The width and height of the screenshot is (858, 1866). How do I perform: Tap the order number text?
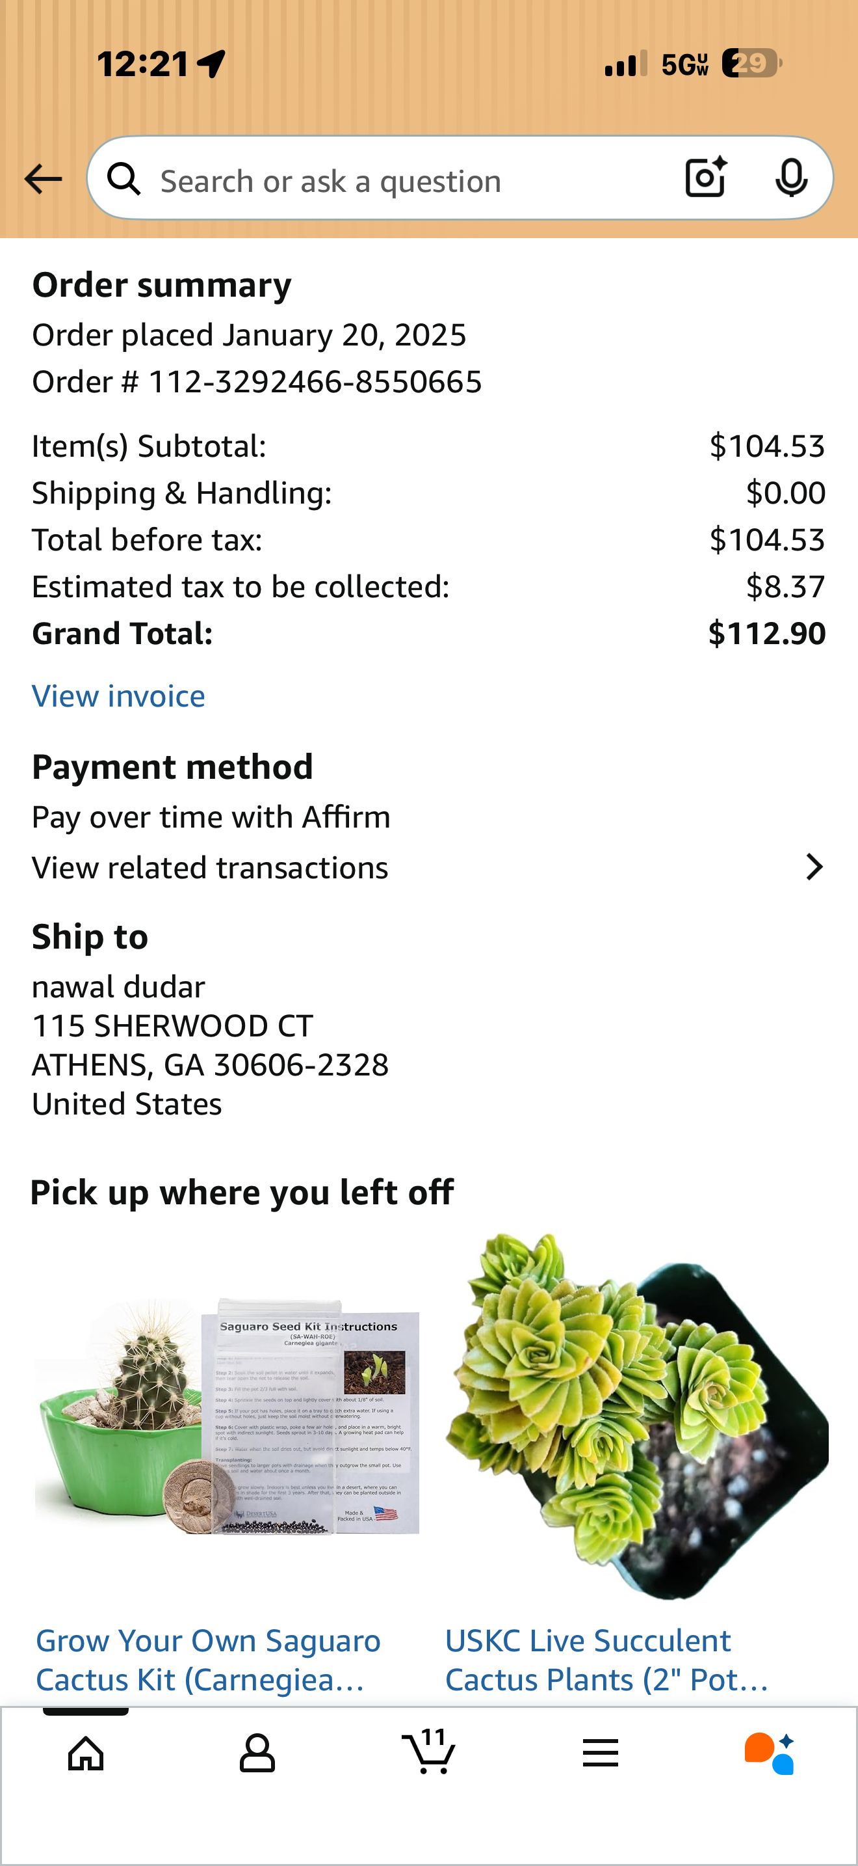pos(257,382)
